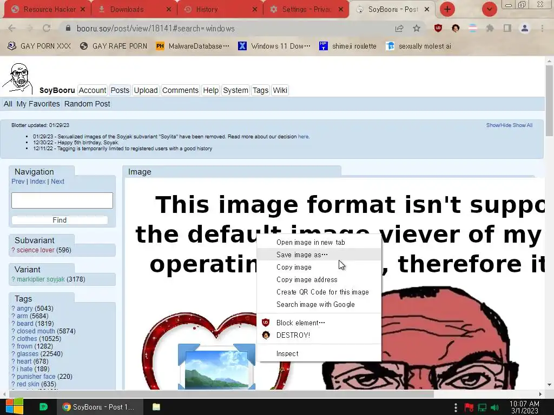
Task: Open the Windows 11 Dow… bookmark
Action: (274, 46)
